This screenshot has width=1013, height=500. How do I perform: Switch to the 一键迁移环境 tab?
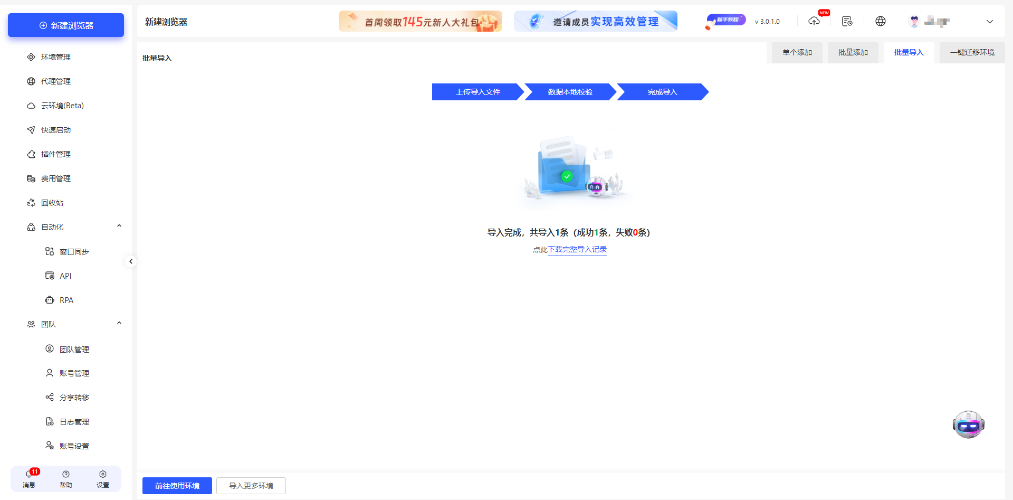point(972,52)
